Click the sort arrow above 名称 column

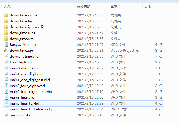coord(39,4)
